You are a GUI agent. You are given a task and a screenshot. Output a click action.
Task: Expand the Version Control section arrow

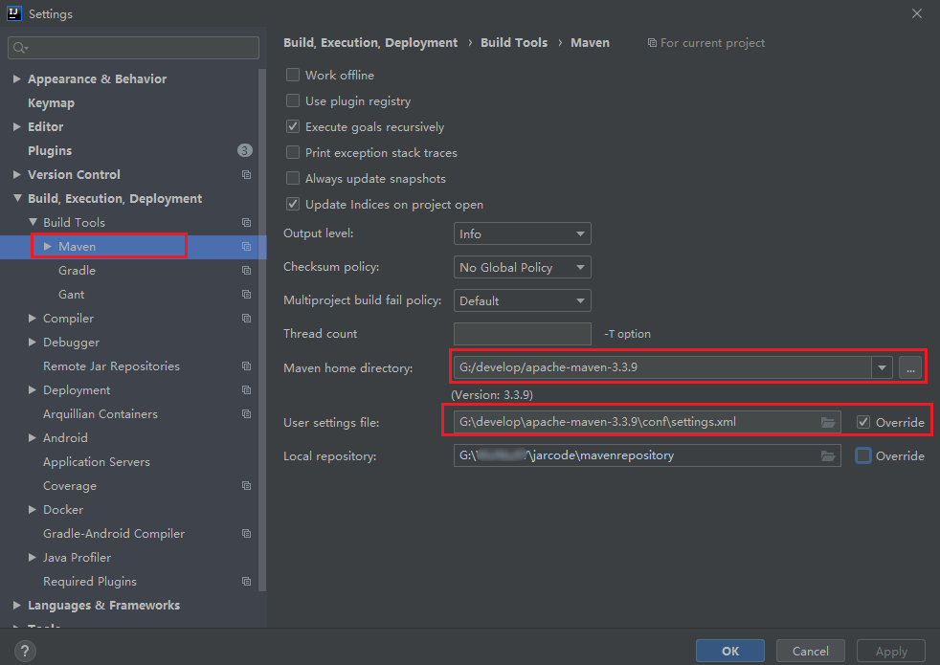tap(17, 174)
